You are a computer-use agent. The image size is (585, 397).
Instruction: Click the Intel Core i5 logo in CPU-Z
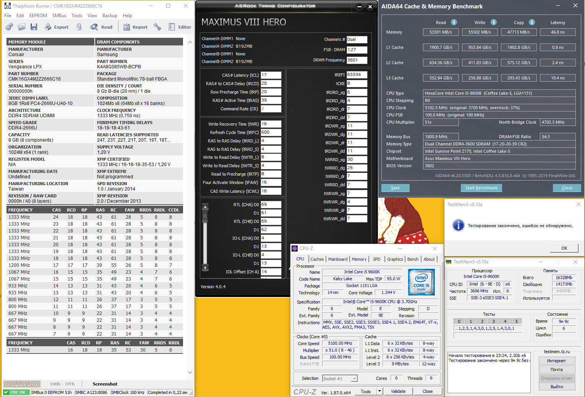pos(421,282)
